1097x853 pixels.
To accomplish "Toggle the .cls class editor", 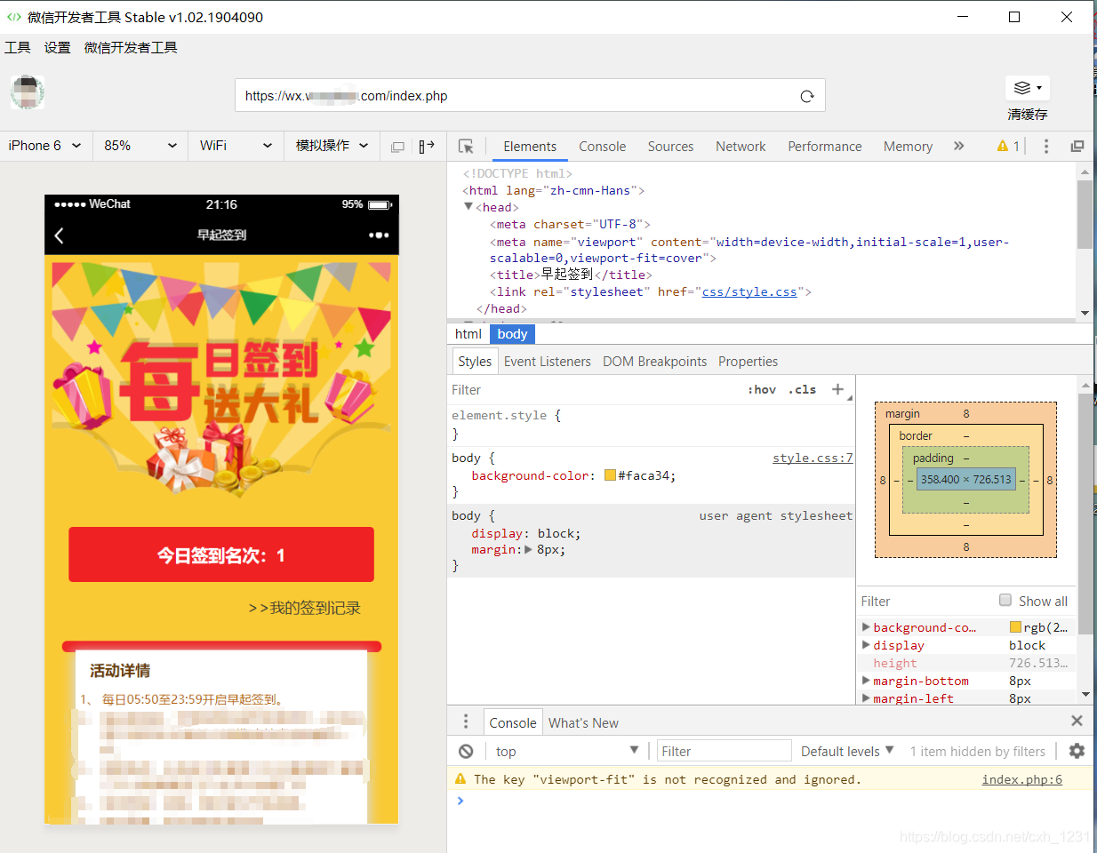I will tap(802, 389).
